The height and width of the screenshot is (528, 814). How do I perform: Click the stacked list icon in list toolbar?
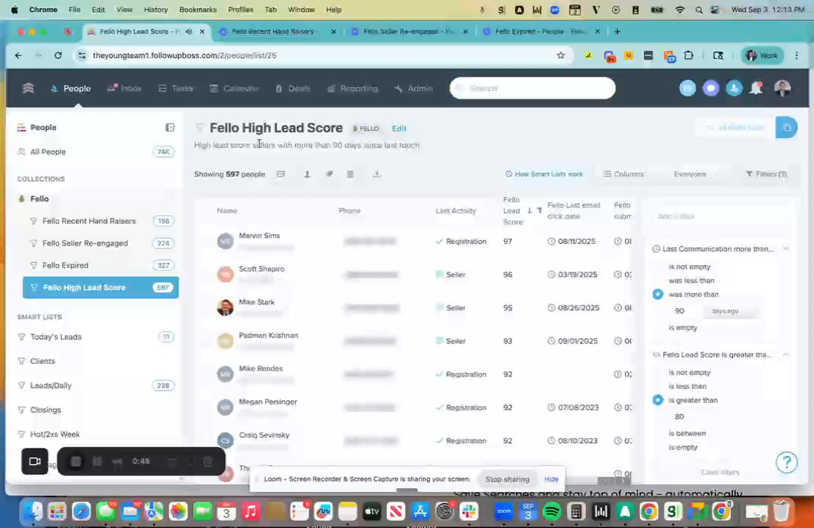point(350,174)
